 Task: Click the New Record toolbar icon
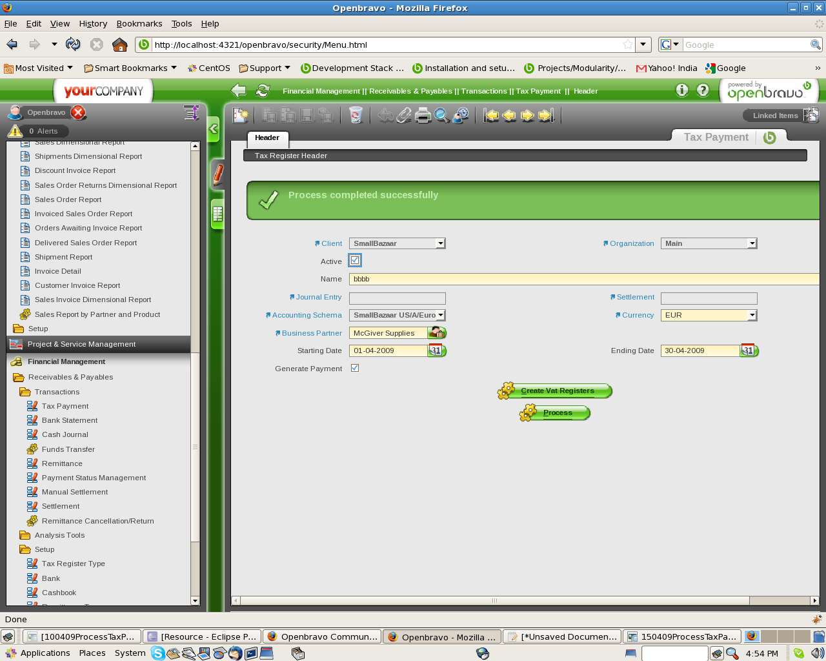click(241, 116)
